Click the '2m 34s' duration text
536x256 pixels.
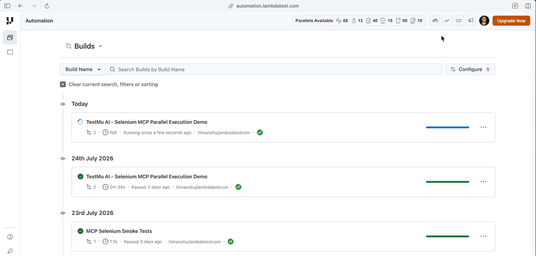click(117, 187)
